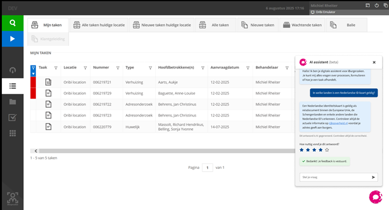Open the Nummer column filter

118,68
